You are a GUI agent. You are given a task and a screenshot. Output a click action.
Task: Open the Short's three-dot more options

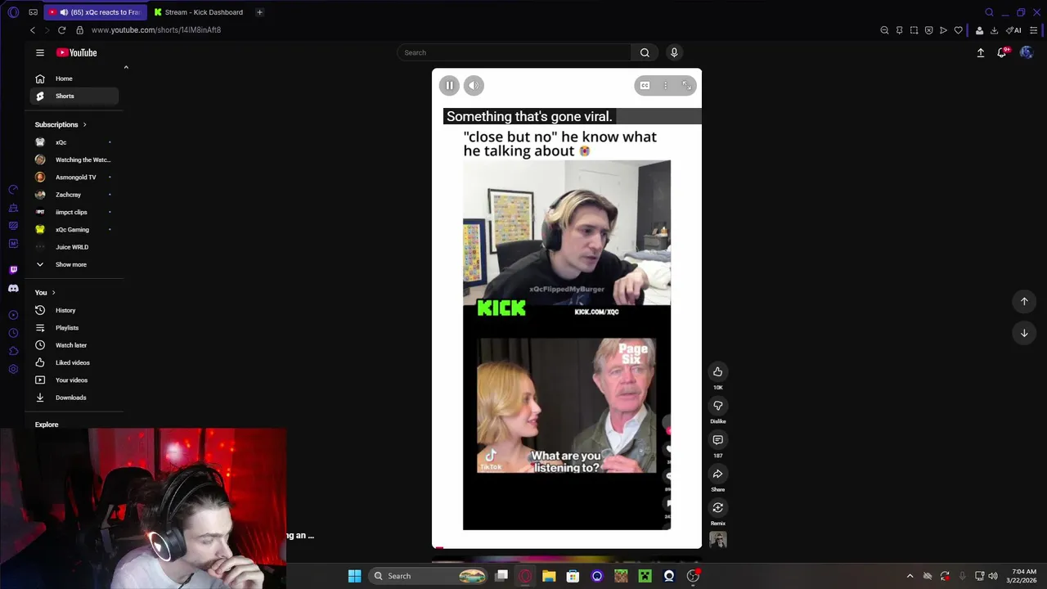coord(665,85)
